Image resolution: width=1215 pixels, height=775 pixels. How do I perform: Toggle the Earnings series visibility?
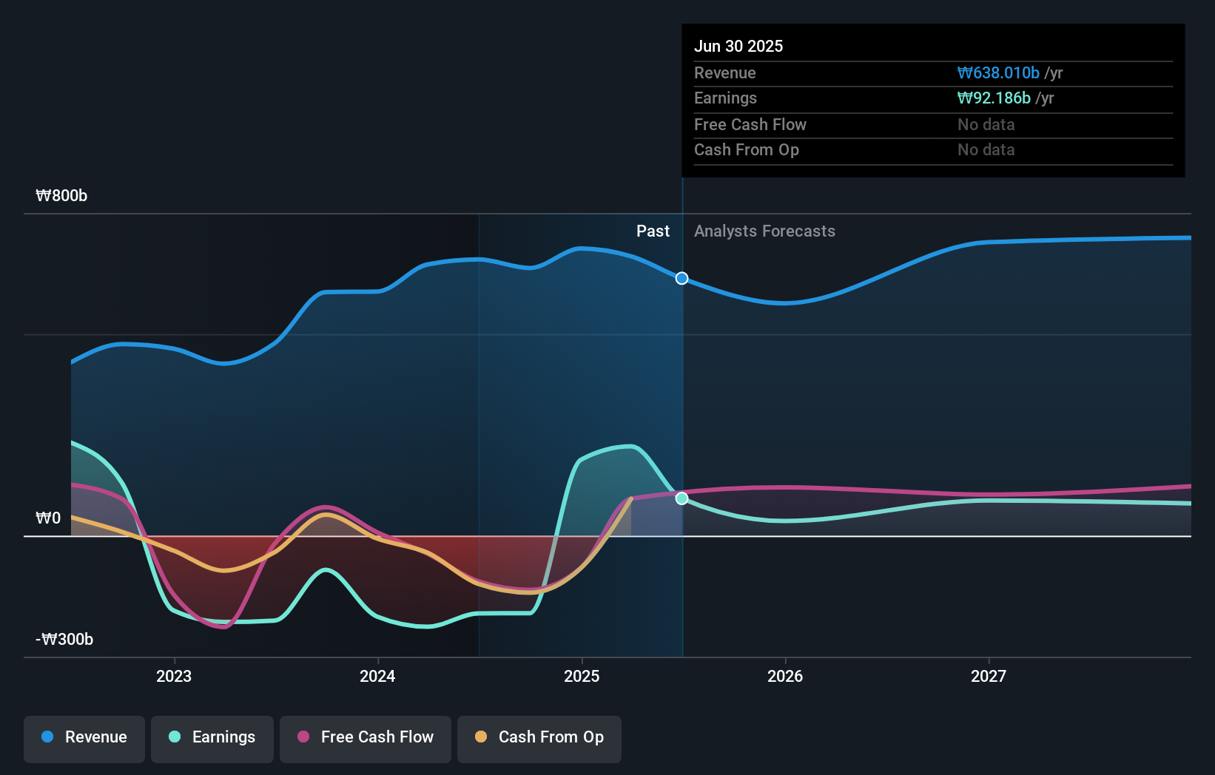(212, 737)
